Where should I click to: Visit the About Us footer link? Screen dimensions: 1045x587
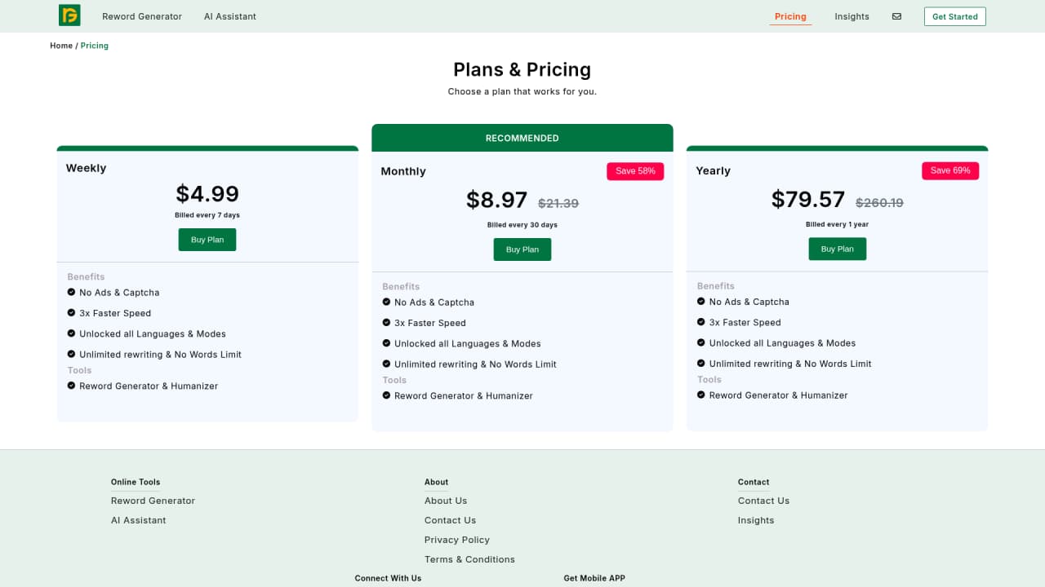(446, 501)
